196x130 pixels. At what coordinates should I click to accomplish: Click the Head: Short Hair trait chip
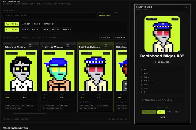tap(12, 105)
